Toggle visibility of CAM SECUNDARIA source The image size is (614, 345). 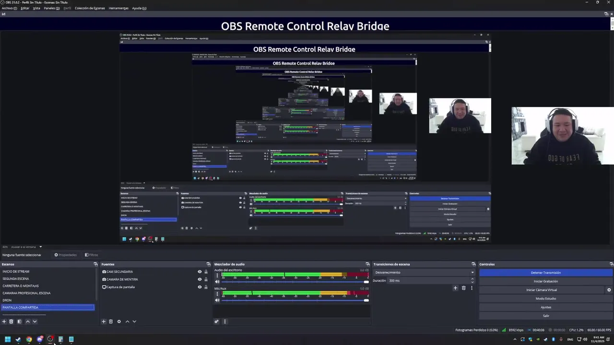point(200,272)
